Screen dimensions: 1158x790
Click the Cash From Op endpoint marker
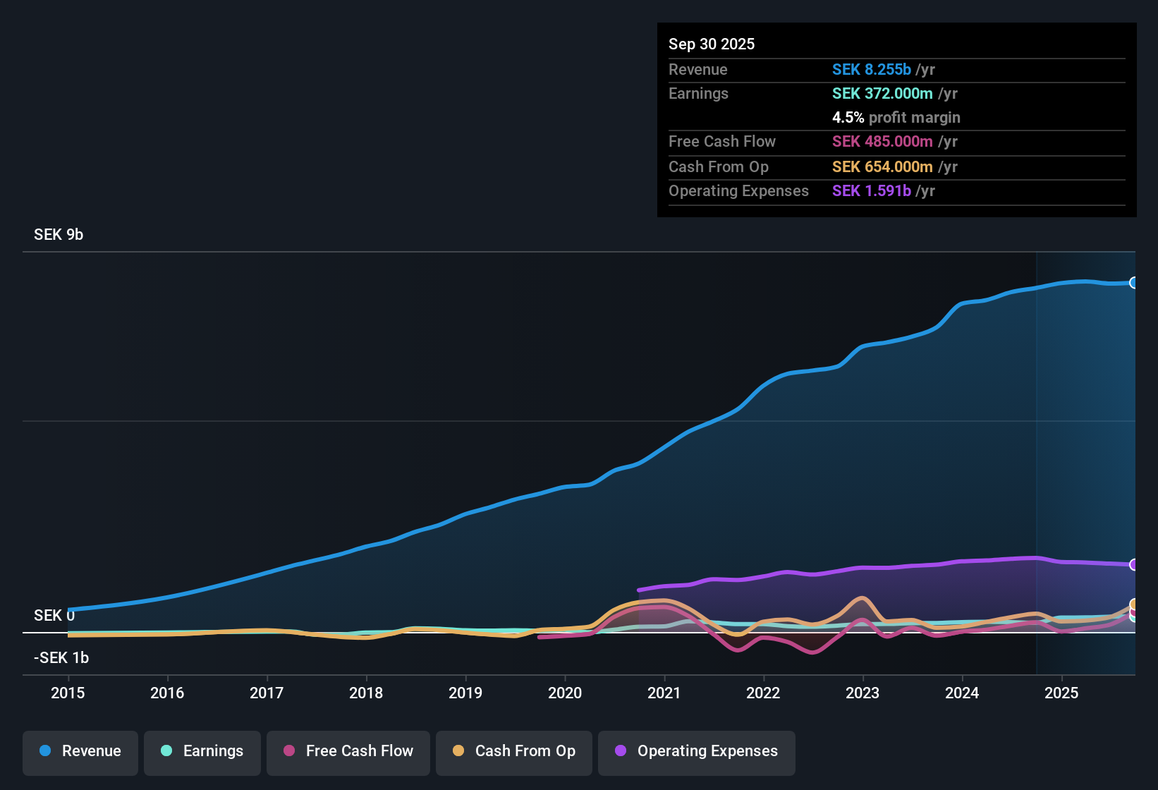1133,604
